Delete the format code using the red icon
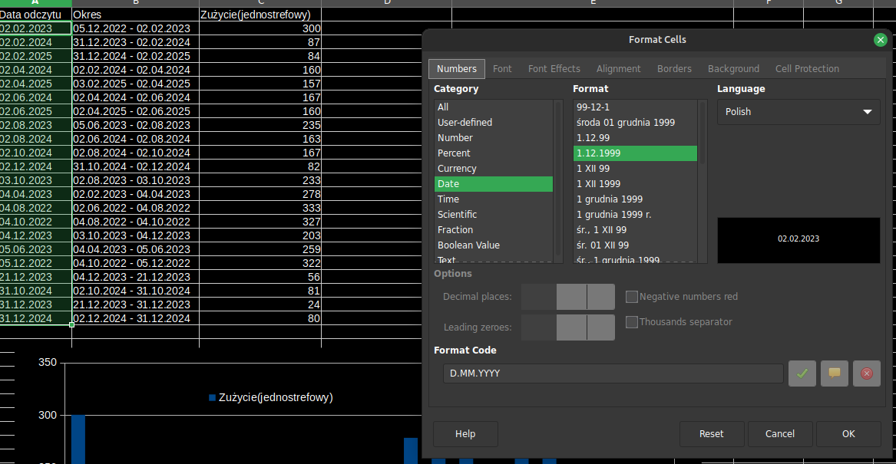This screenshot has height=464, width=896. pyautogui.click(x=866, y=374)
